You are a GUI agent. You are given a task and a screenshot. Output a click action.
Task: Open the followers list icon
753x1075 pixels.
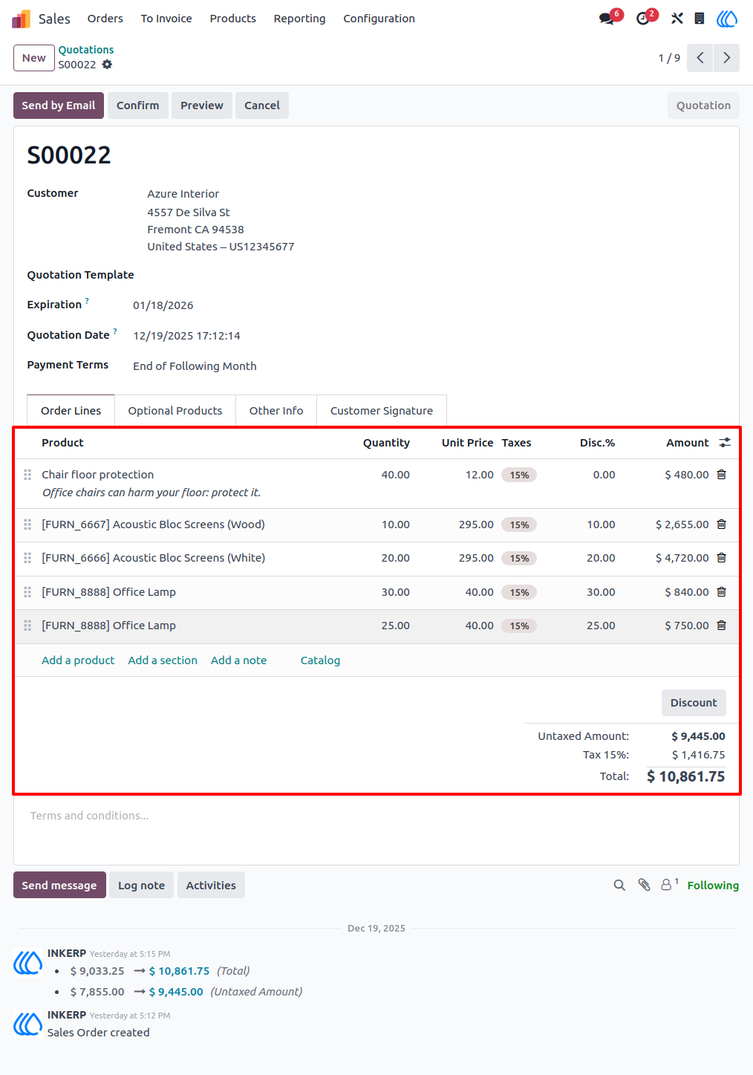point(669,884)
